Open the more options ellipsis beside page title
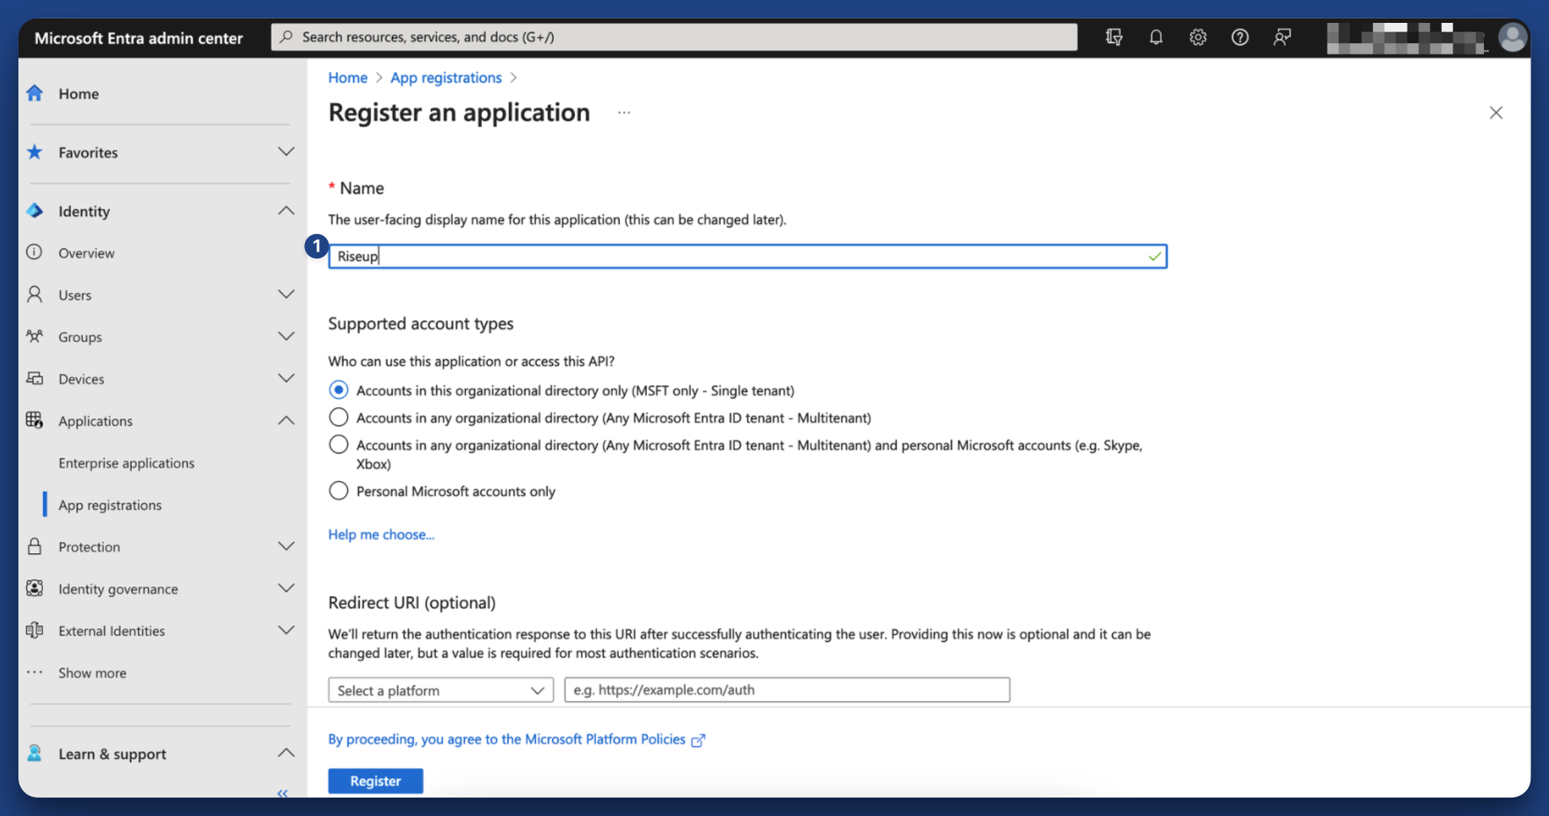 pyautogui.click(x=624, y=113)
